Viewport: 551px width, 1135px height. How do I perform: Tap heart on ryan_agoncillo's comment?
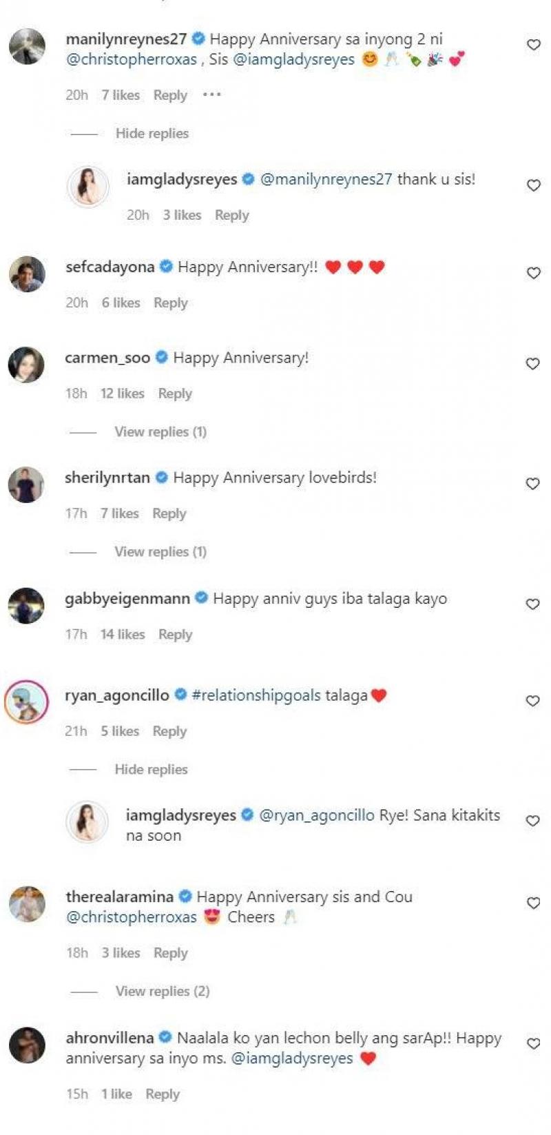532,701
